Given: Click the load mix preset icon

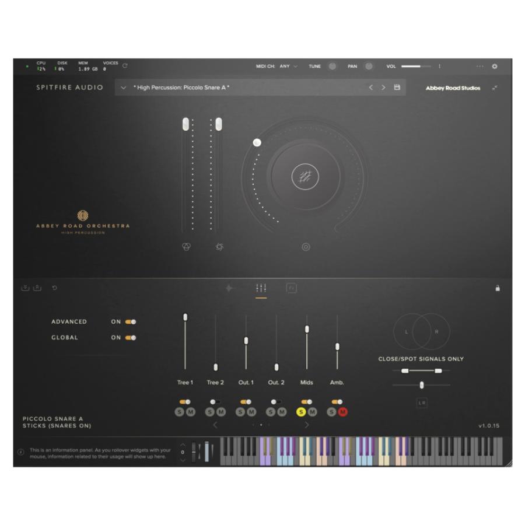Looking at the screenshot, I should [x=26, y=288].
